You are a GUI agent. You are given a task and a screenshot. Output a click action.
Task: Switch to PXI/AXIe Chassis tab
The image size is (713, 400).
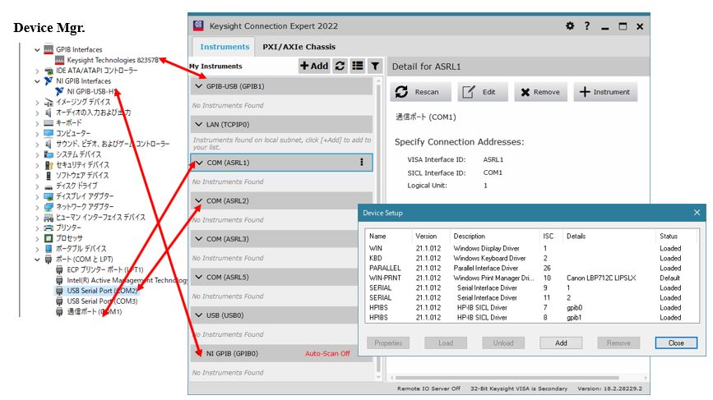[x=299, y=47]
